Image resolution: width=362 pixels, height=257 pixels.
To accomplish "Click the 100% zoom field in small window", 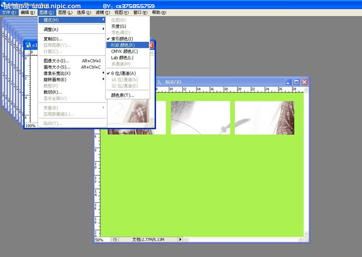I will [x=31, y=126].
